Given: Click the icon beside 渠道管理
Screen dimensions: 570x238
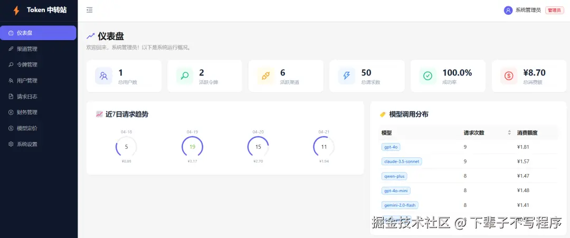Looking at the screenshot, I should 11,49.
